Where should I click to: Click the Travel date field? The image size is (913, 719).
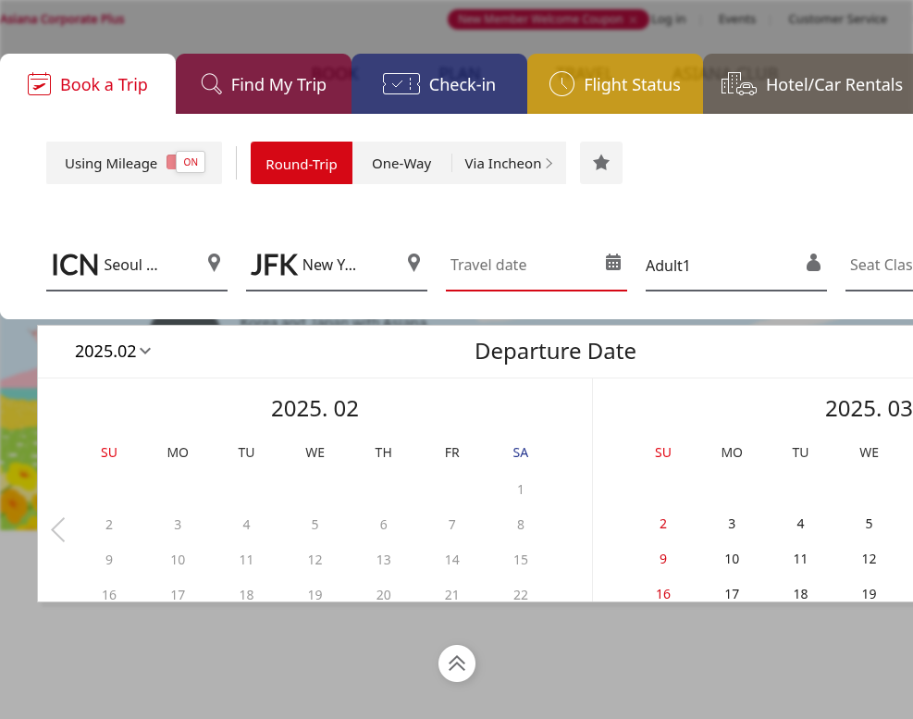[537, 265]
